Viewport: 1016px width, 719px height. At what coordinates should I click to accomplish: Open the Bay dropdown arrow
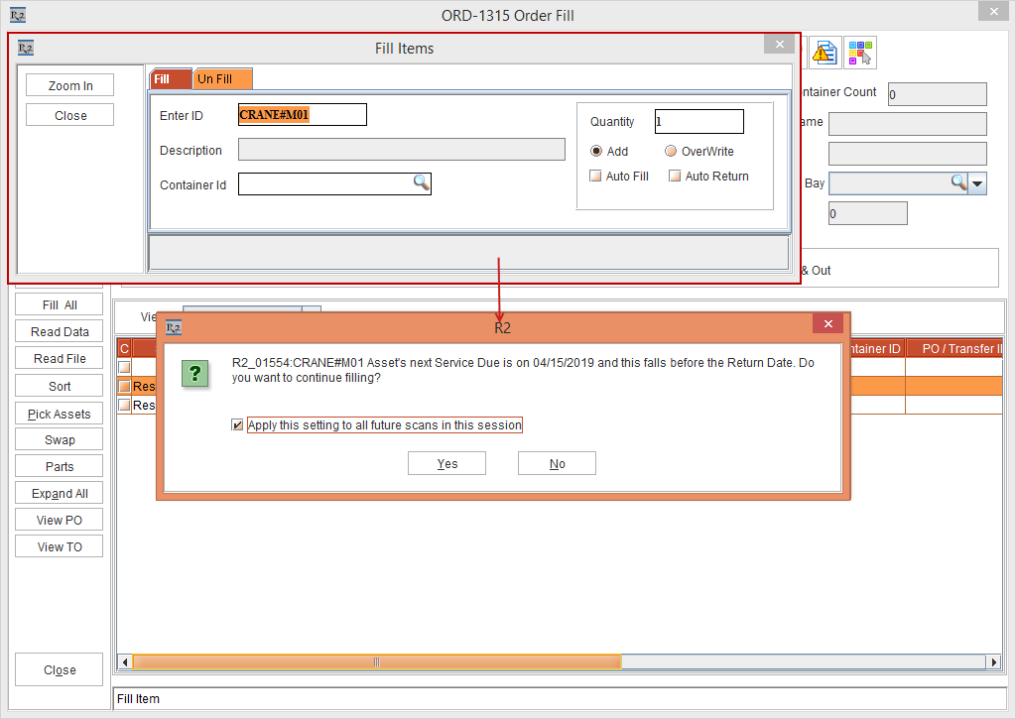pos(977,183)
